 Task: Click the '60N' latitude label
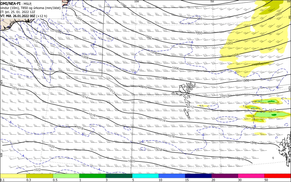coord(1,155)
